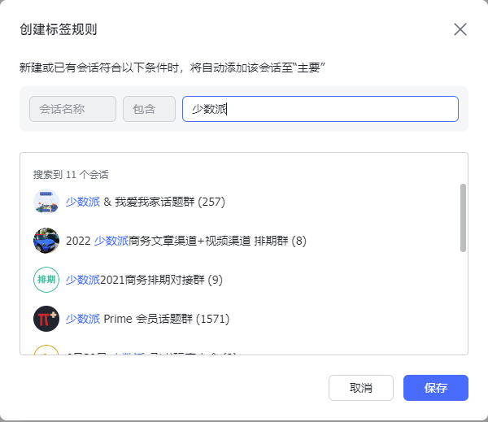Select 少数派2021商务排期对接群 (9) conversation

[x=144, y=280]
